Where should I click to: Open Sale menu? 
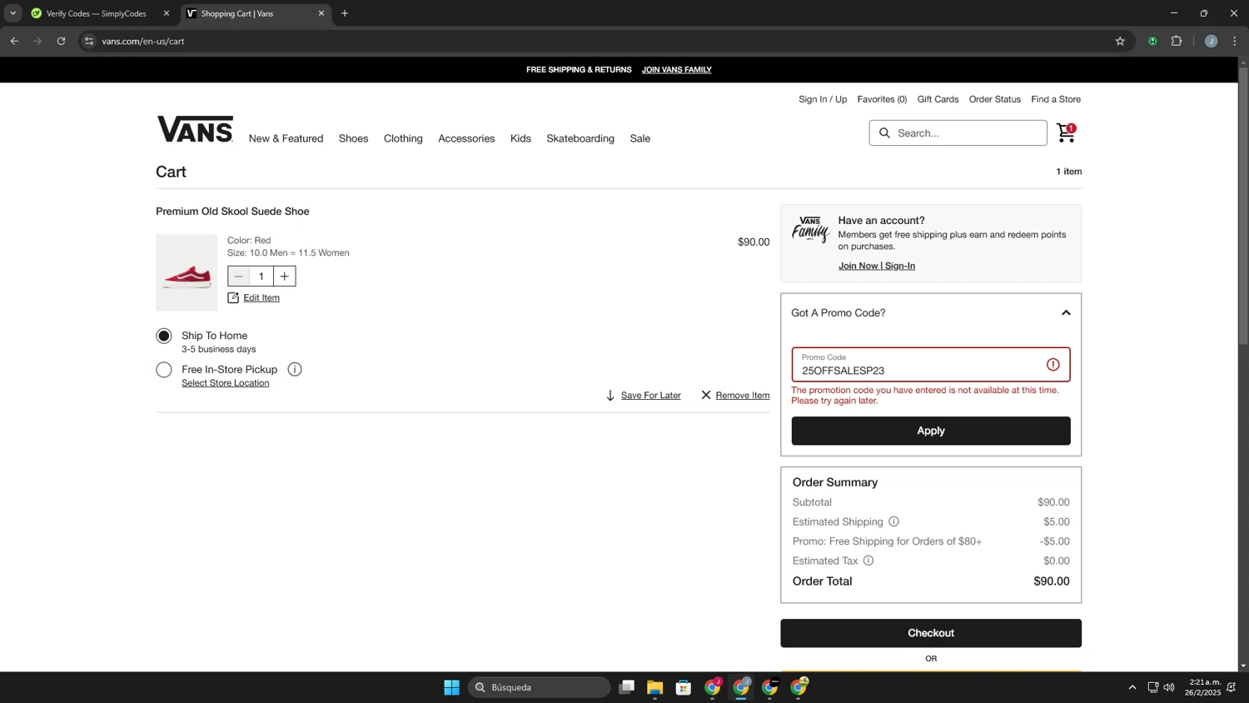tap(640, 138)
